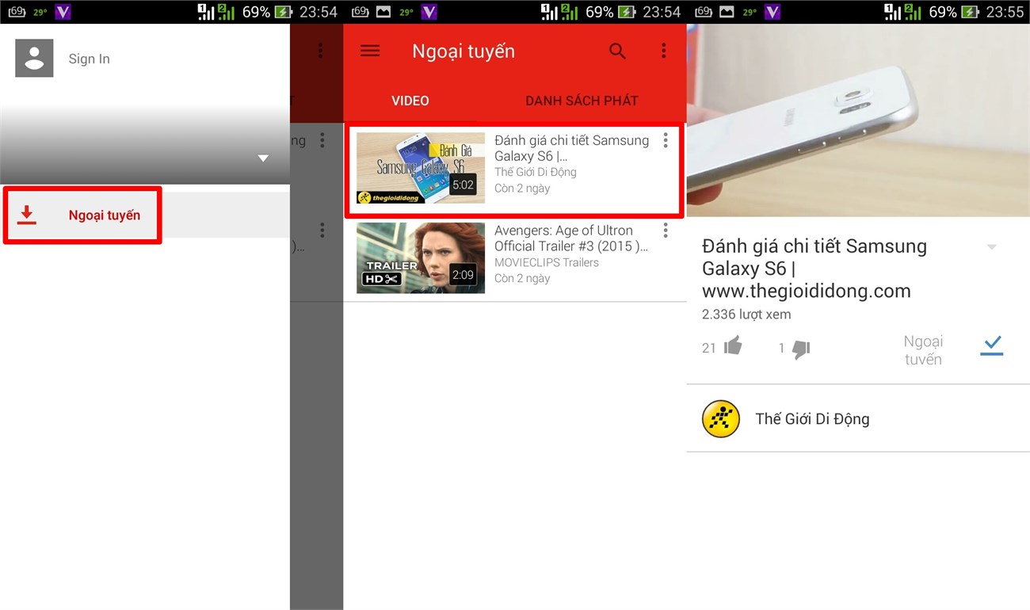The image size is (1030, 610).
Task: Tap the search magnifier icon in the red toolbar
Action: 617,51
